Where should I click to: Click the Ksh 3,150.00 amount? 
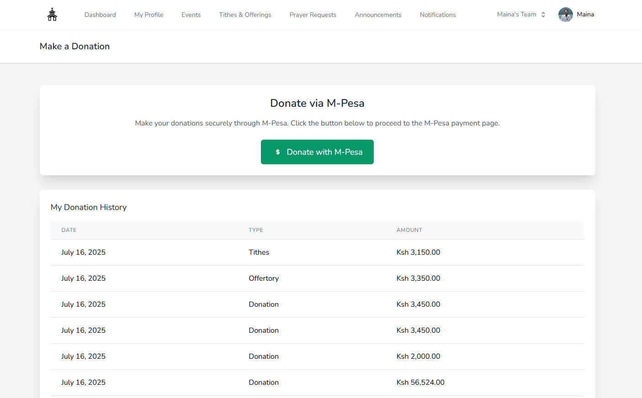pos(418,252)
